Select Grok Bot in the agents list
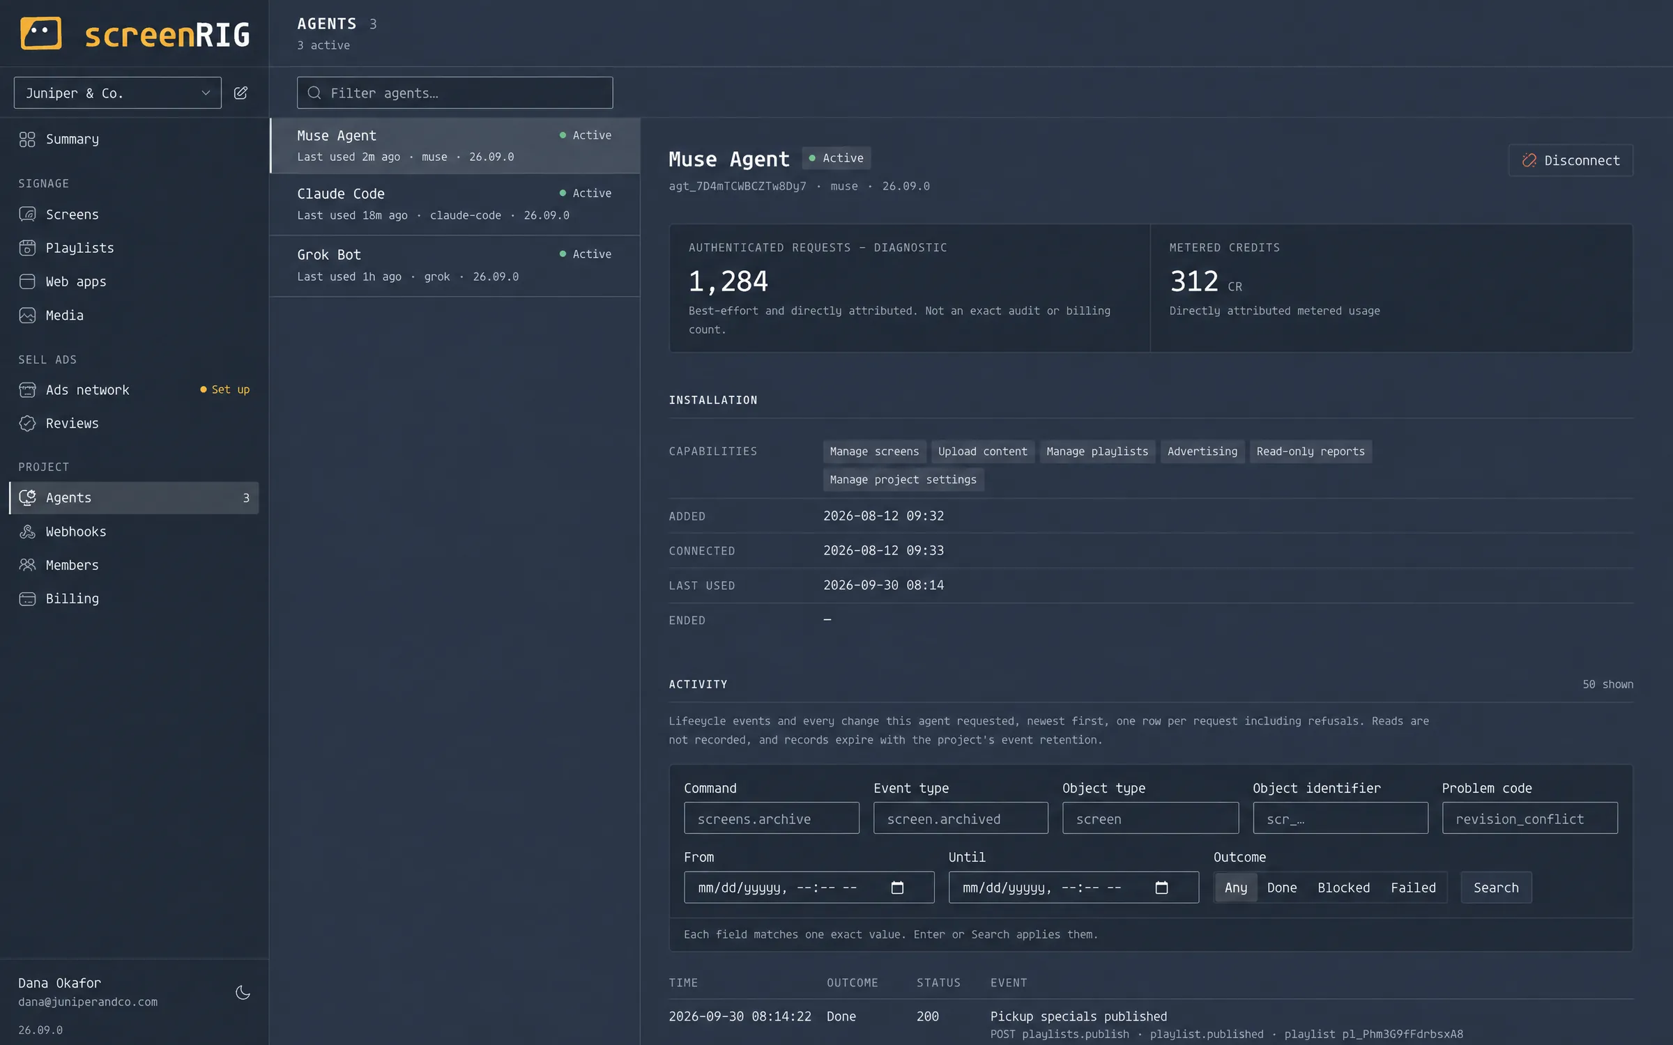 454,265
